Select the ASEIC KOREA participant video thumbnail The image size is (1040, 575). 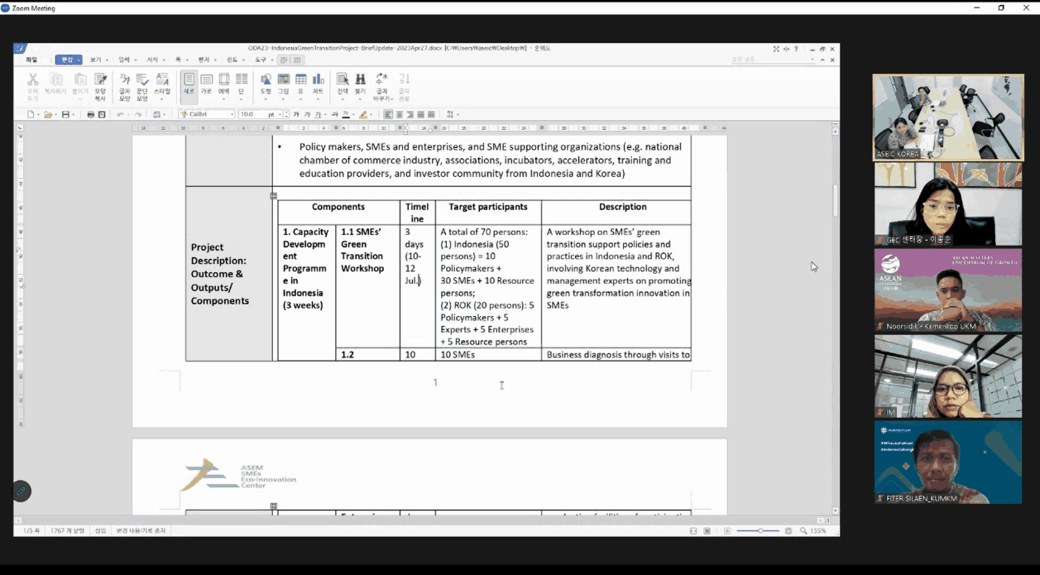coord(947,117)
